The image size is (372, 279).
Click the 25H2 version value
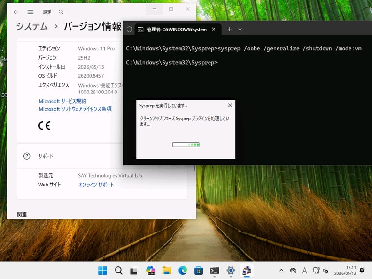pos(84,58)
